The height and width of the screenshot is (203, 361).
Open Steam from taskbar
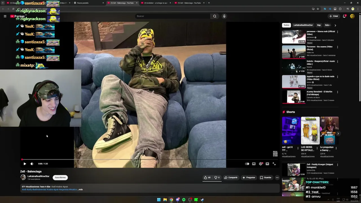coord(202,200)
